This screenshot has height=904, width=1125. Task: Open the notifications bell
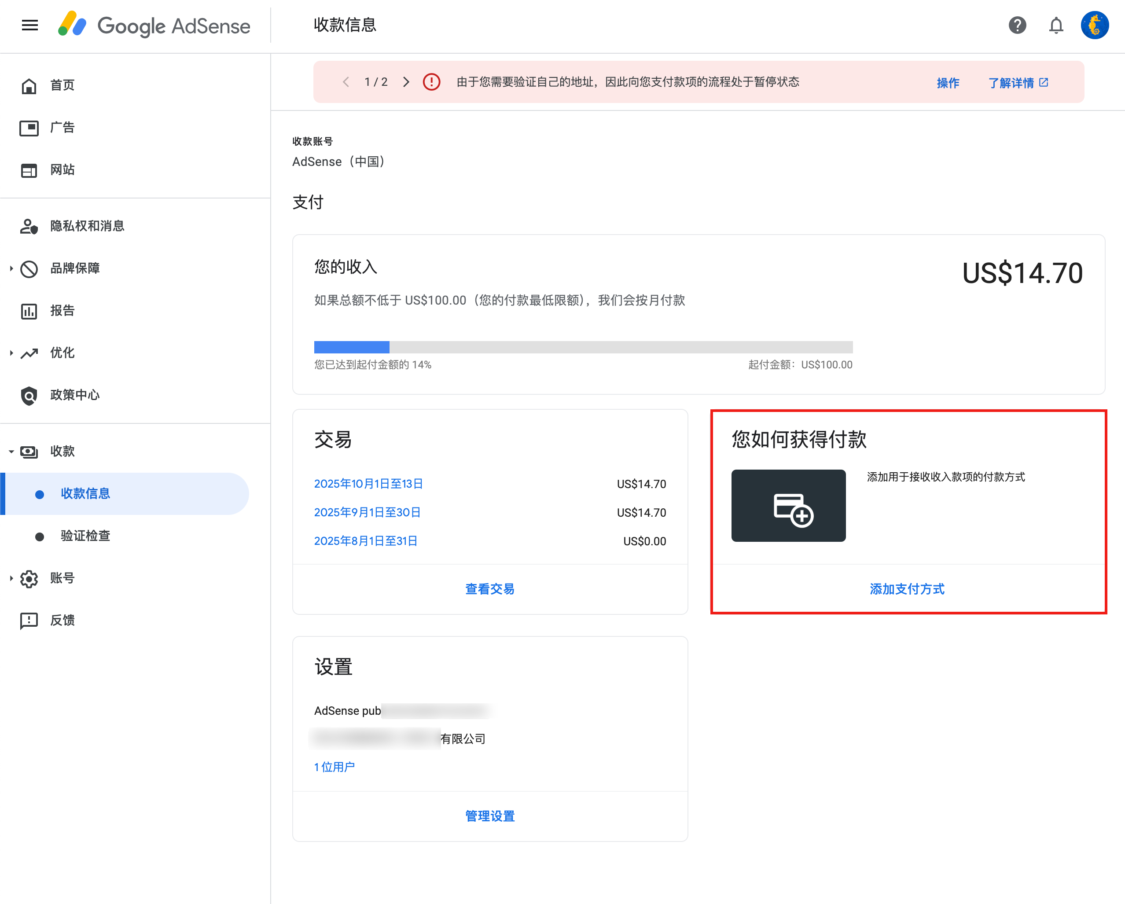point(1055,25)
